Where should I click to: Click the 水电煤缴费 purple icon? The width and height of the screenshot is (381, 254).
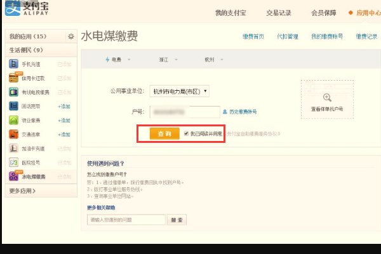(13, 177)
